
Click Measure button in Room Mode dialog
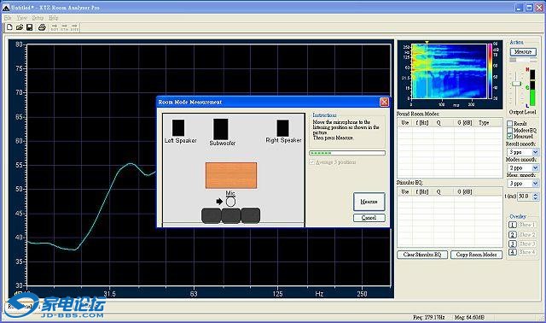pos(369,202)
